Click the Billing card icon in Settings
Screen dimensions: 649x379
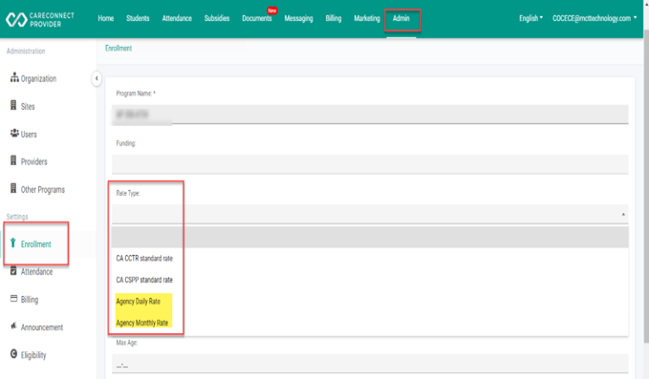click(x=13, y=299)
